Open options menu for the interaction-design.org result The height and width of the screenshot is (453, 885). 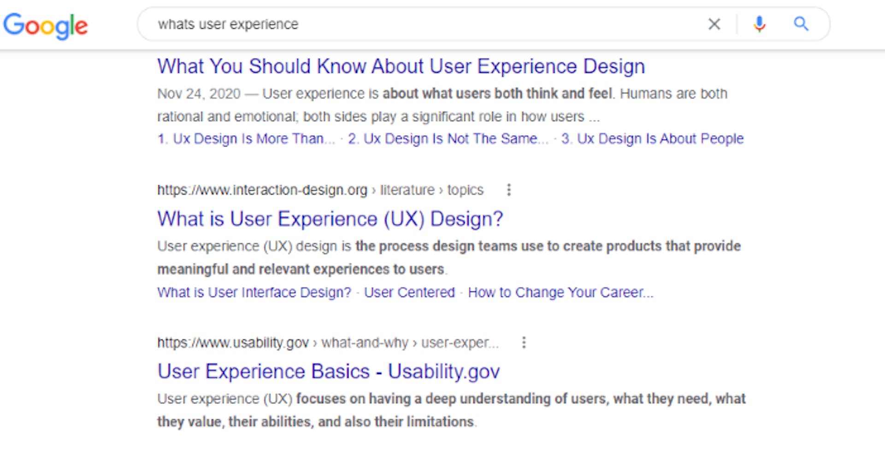tap(509, 190)
